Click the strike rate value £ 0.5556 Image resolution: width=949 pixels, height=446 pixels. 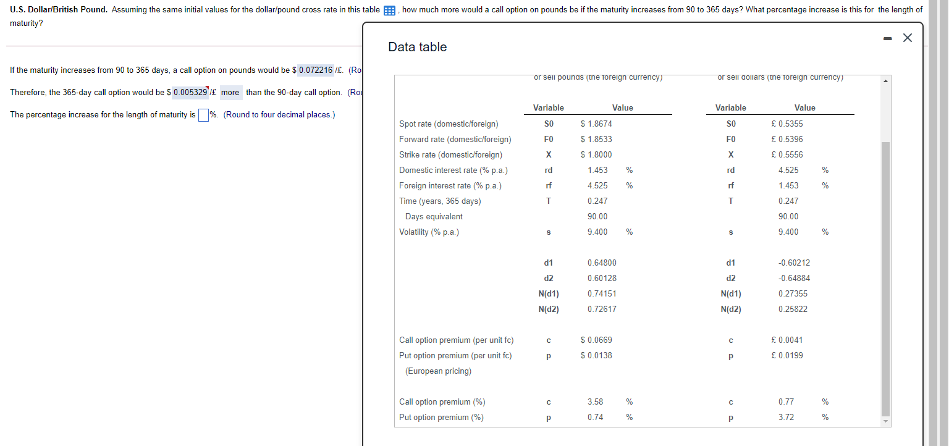click(x=788, y=155)
